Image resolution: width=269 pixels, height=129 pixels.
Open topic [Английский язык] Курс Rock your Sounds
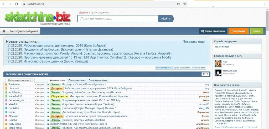tap(92, 112)
